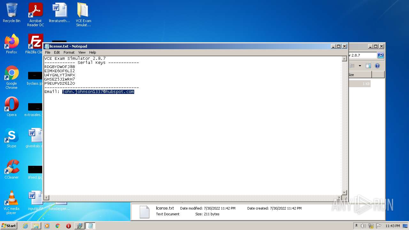Open the Recycle Bin desktop icon
This screenshot has width=409, height=230.
(12, 13)
